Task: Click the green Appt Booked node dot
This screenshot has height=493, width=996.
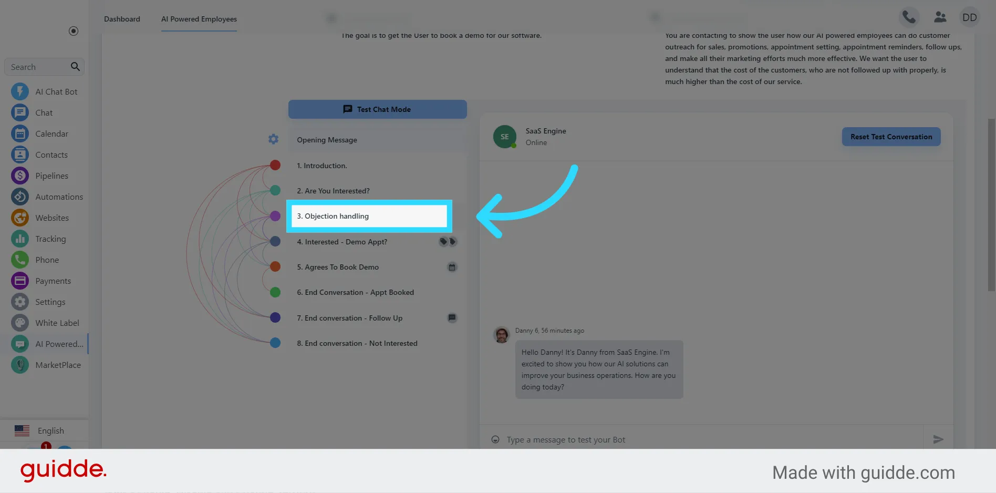Action: pos(275,292)
